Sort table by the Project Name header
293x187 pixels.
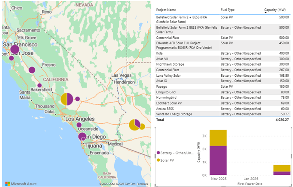[166, 10]
